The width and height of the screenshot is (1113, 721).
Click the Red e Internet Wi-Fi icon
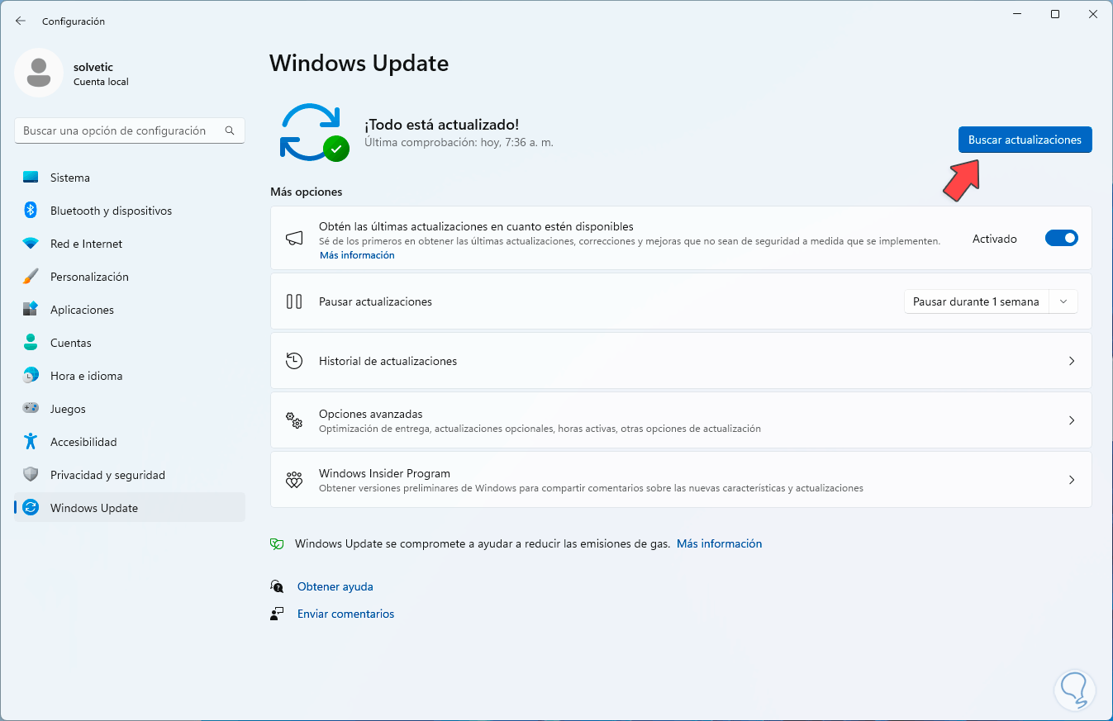pyautogui.click(x=31, y=244)
